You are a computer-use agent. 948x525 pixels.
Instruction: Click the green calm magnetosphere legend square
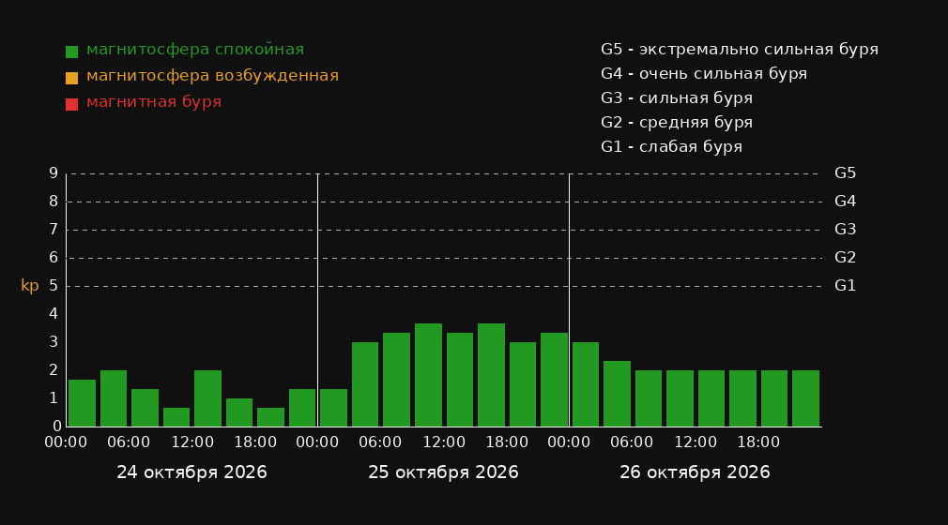72,52
